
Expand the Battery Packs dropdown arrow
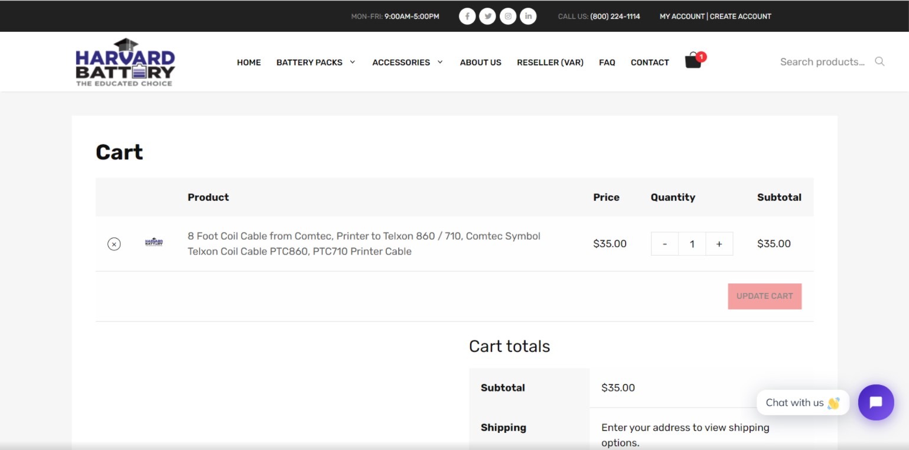(x=353, y=62)
